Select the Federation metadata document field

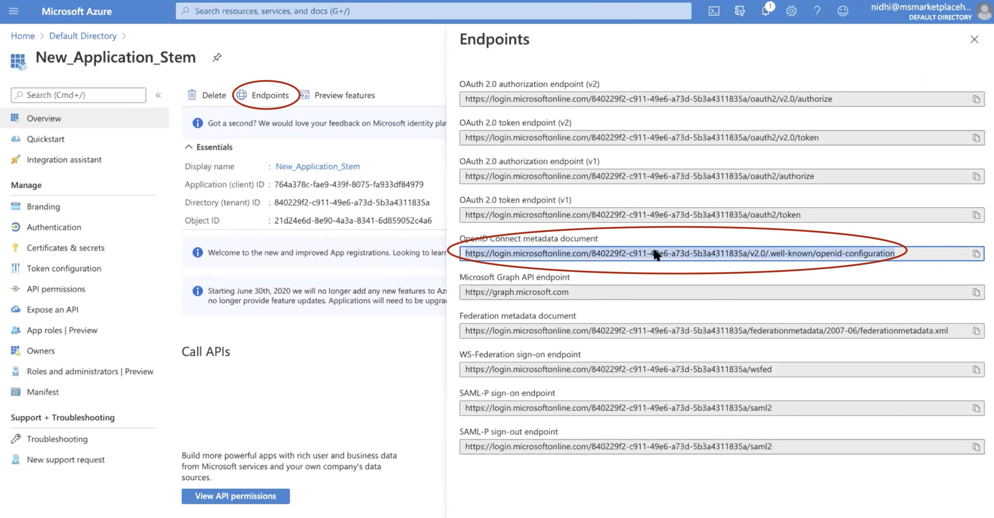click(722, 331)
